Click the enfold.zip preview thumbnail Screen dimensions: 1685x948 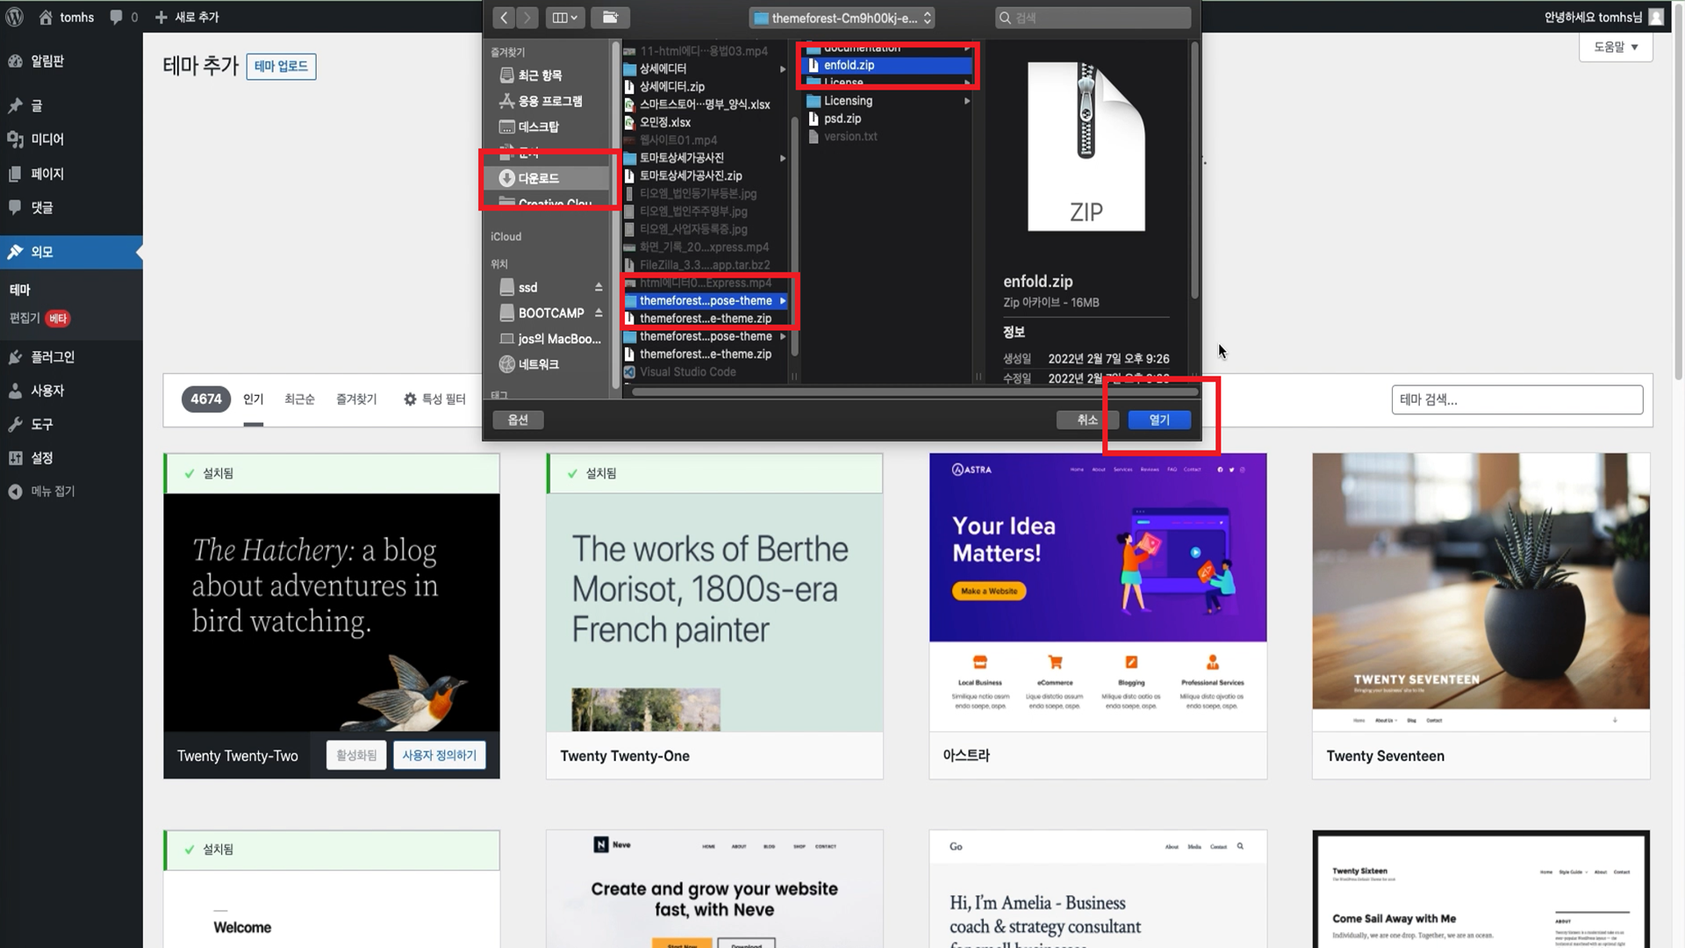pos(1086,147)
